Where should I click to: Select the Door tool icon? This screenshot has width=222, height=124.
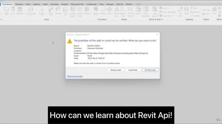pyautogui.click(x=13, y=9)
